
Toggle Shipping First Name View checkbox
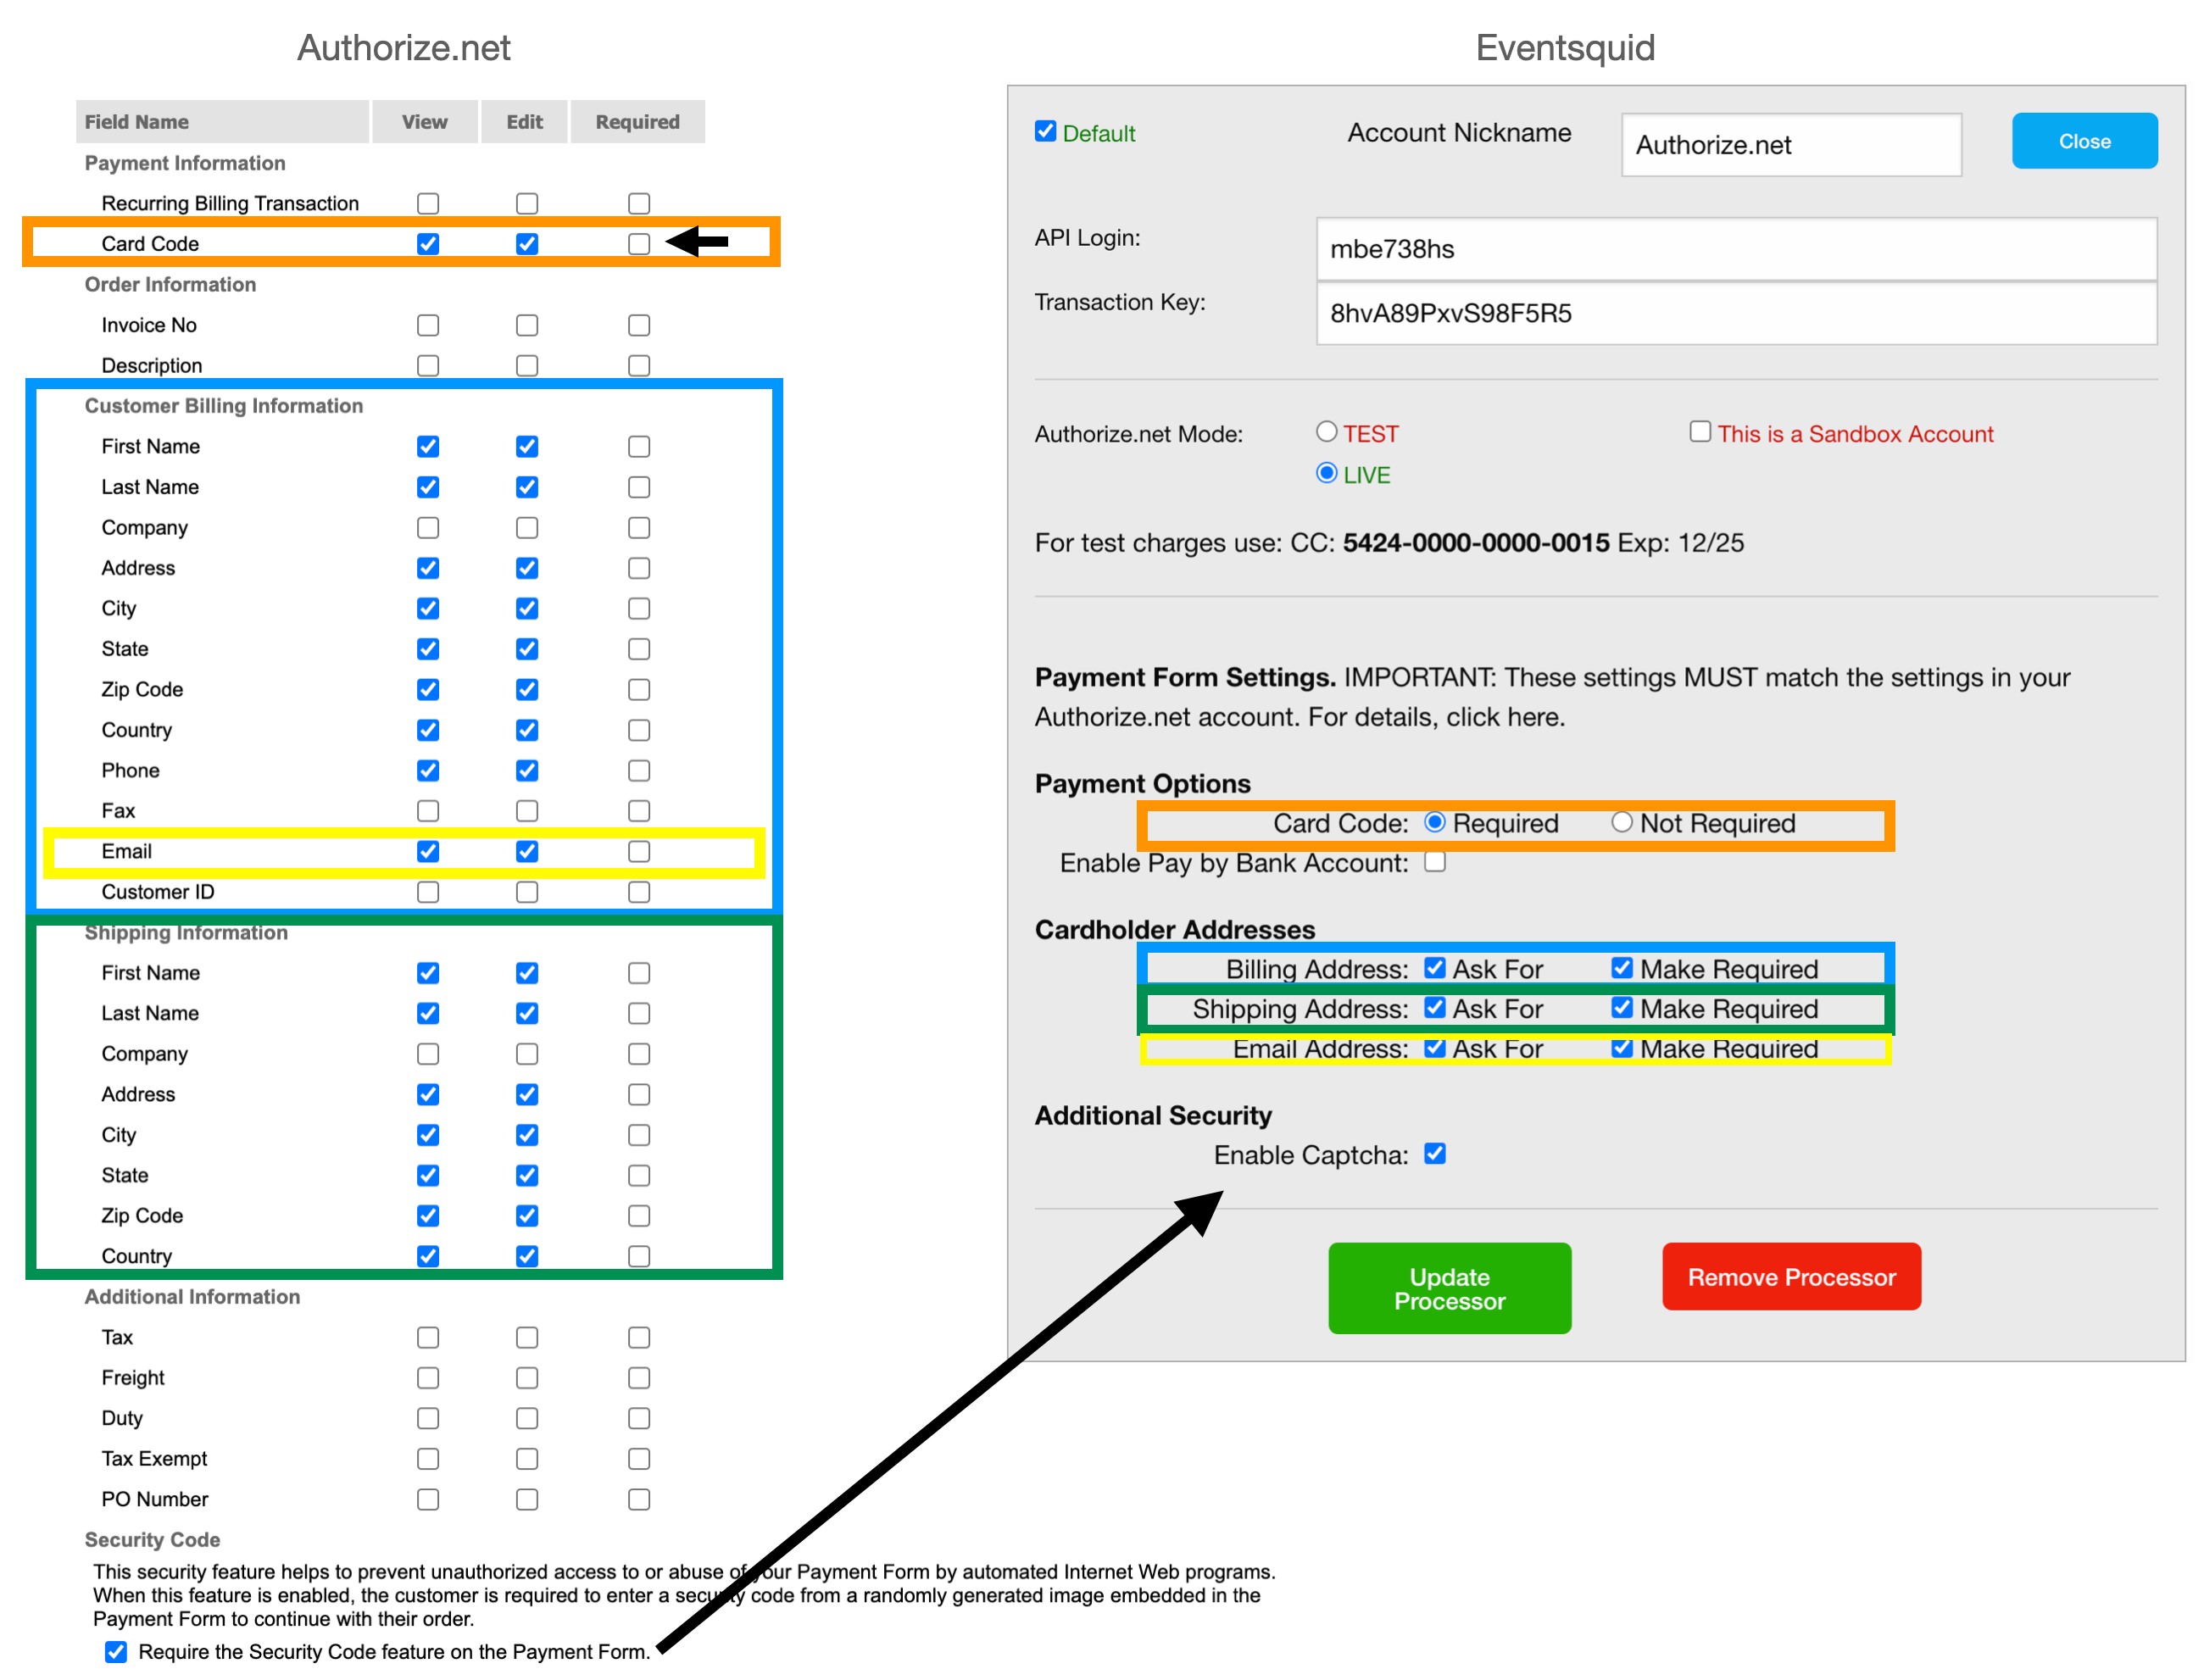[x=427, y=972]
